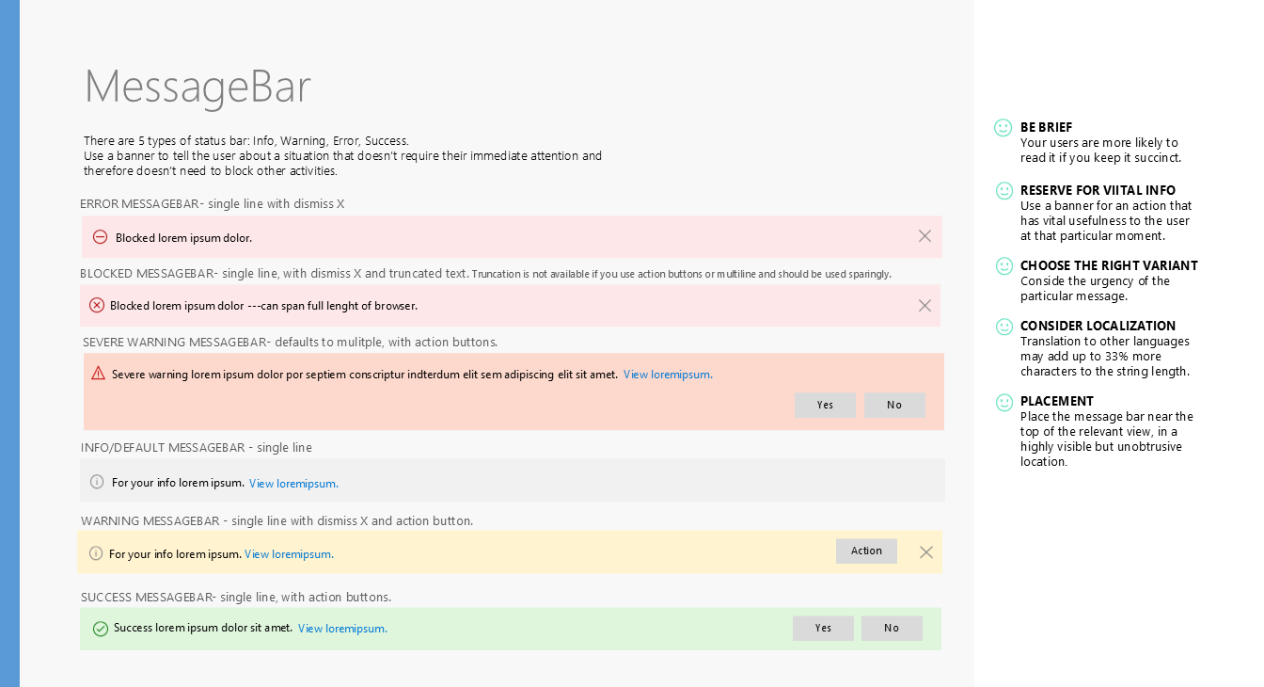Click the red error icon in first bar
Image resolution: width=1264 pixels, height=687 pixels.
click(x=100, y=237)
